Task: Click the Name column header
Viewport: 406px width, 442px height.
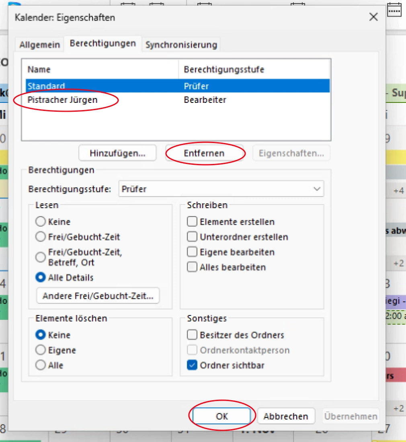Action: (x=39, y=70)
